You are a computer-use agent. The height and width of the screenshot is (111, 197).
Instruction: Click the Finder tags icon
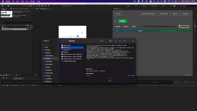coord(120,41)
